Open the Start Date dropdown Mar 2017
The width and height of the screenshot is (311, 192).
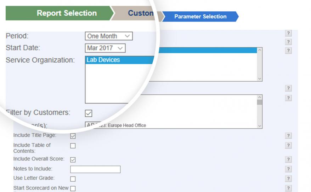(105, 48)
